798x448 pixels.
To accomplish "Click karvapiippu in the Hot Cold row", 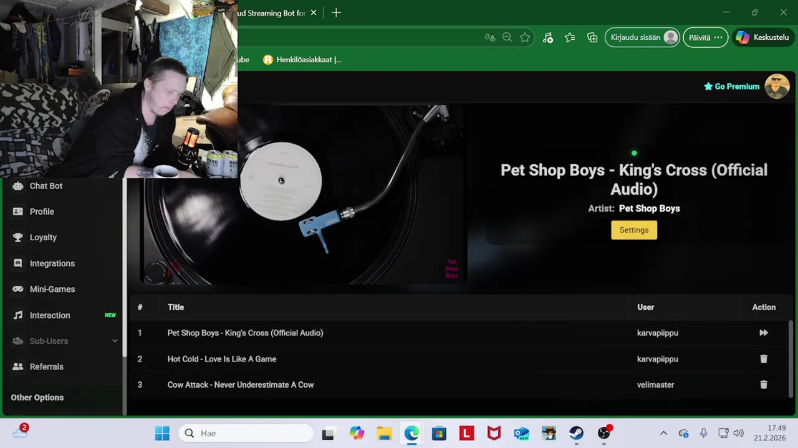I will [658, 359].
